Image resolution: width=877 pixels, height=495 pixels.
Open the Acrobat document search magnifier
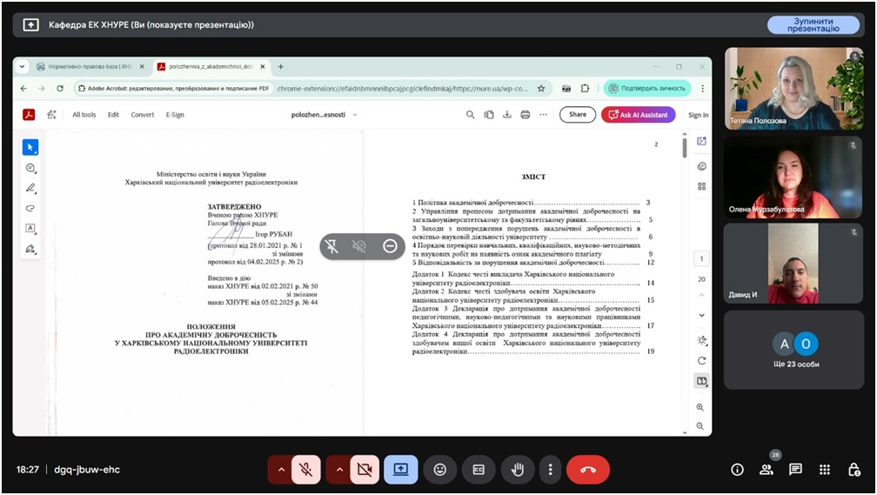click(x=471, y=115)
